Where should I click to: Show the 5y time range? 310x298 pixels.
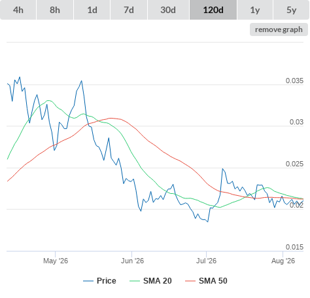tap(291, 10)
